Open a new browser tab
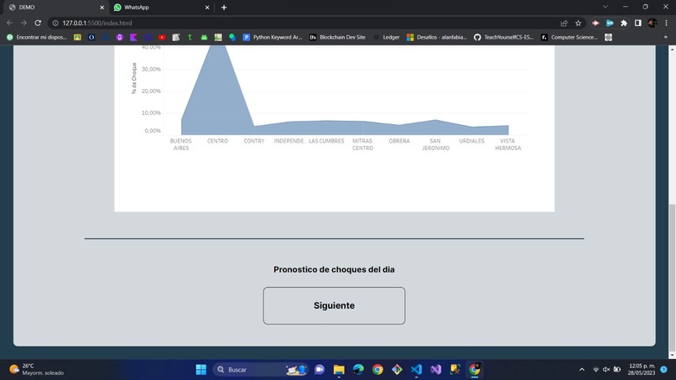The height and width of the screenshot is (380, 676). pyautogui.click(x=224, y=8)
